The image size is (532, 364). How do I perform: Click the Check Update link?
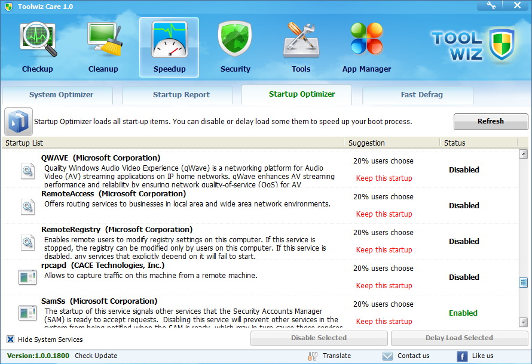pyautogui.click(x=96, y=356)
